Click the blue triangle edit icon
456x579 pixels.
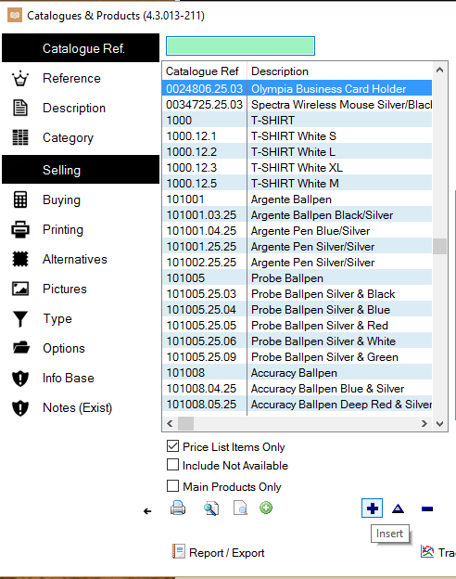(399, 508)
